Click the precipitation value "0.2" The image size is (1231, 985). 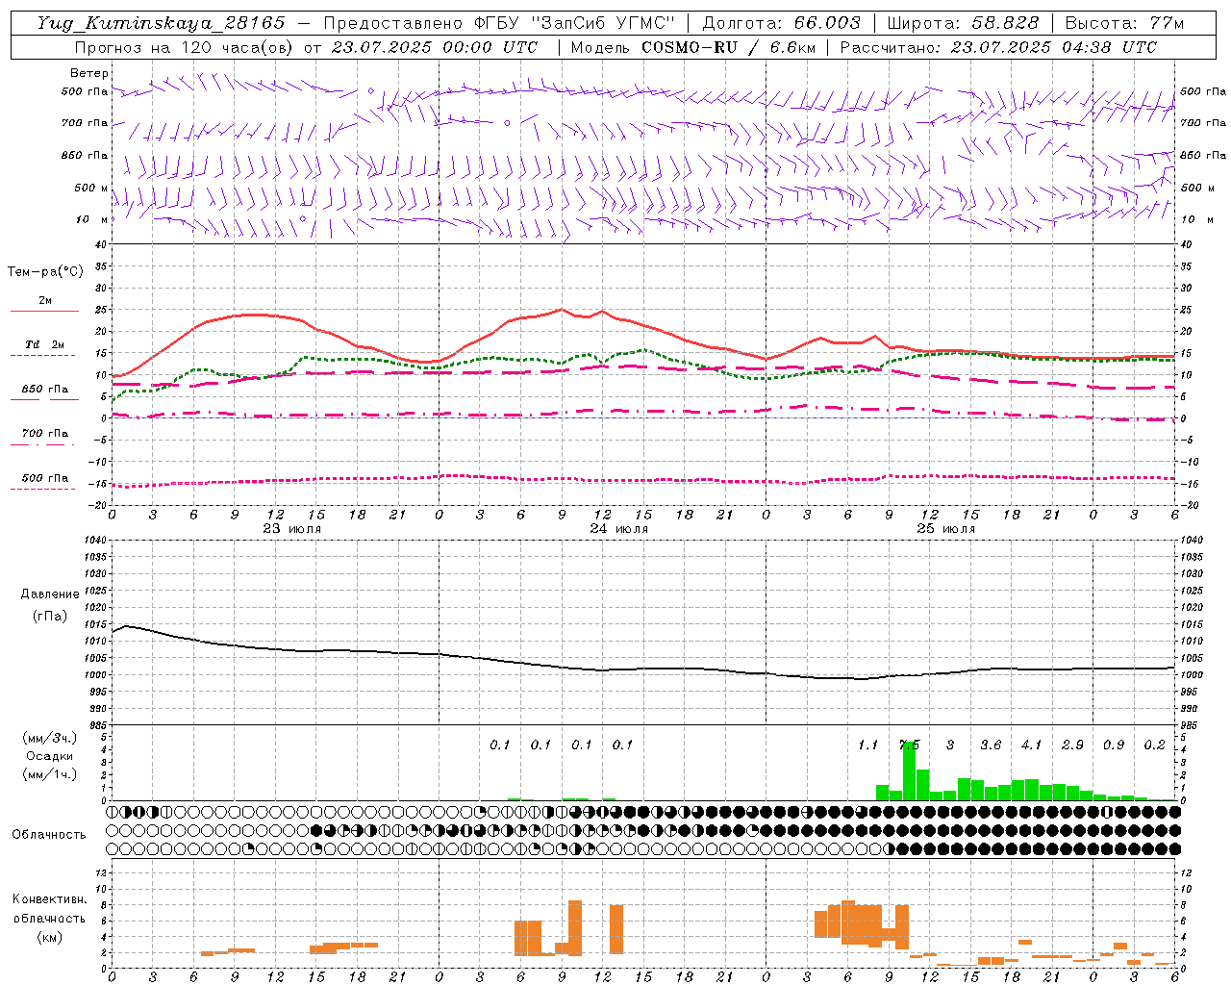click(1154, 745)
